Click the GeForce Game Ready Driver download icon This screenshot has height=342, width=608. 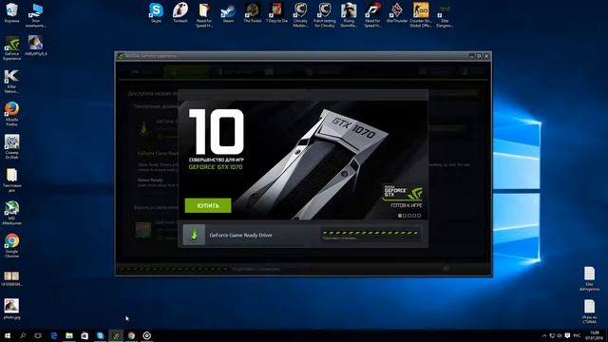click(194, 235)
